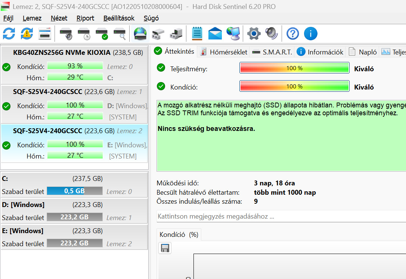406x279 pixels.
Task: Select the C: partition entry
Action: point(75,185)
